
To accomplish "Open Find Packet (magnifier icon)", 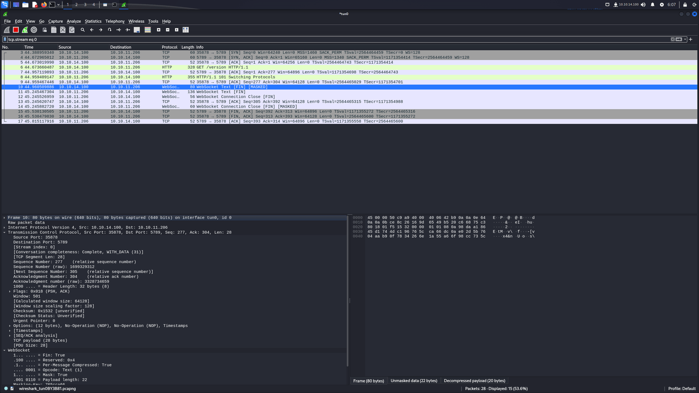I will [x=83, y=30].
